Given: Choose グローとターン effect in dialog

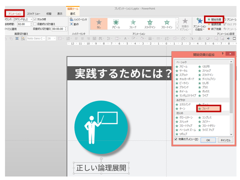Looking at the screenshot, I should click(x=184, y=117).
